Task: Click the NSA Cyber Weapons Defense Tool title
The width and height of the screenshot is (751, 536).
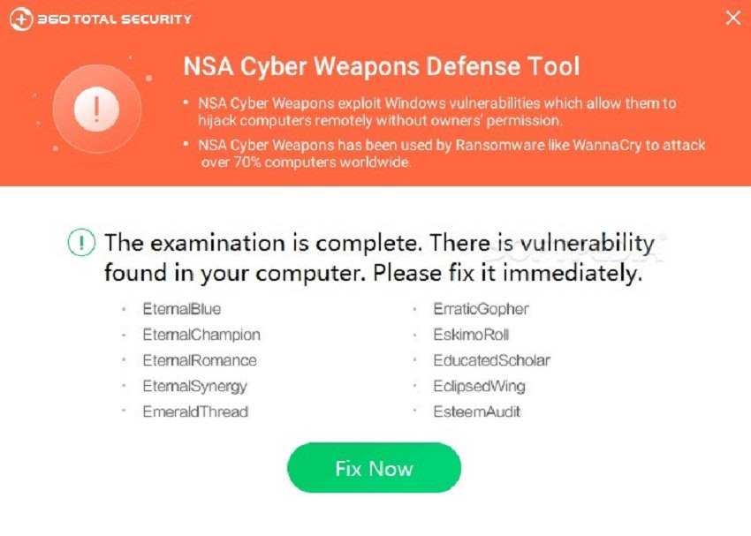Action: pos(381,66)
